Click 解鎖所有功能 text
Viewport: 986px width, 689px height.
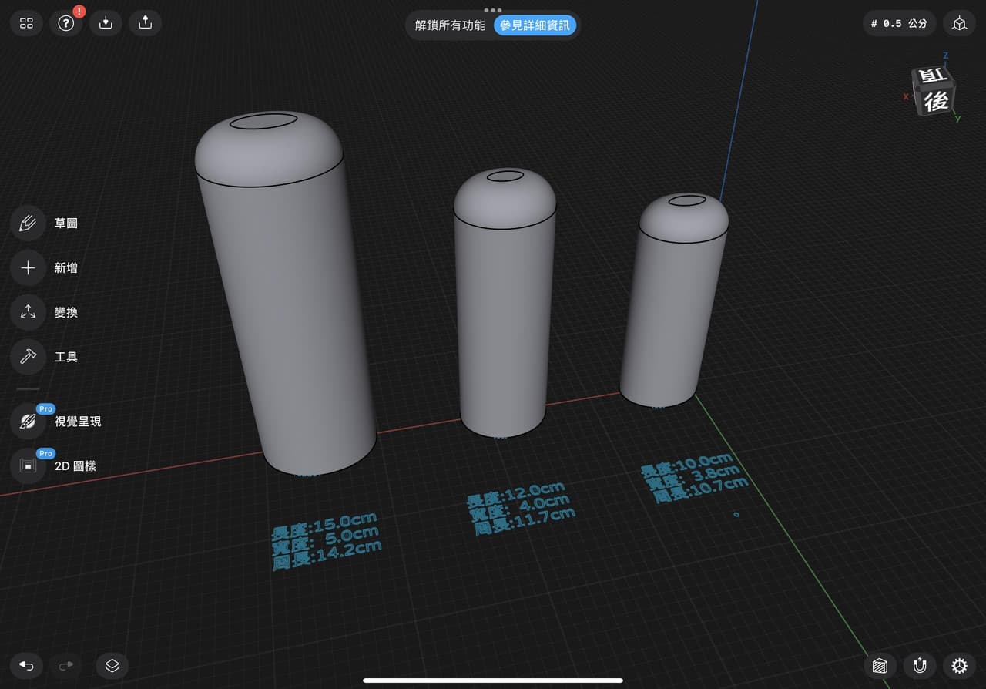pos(450,25)
